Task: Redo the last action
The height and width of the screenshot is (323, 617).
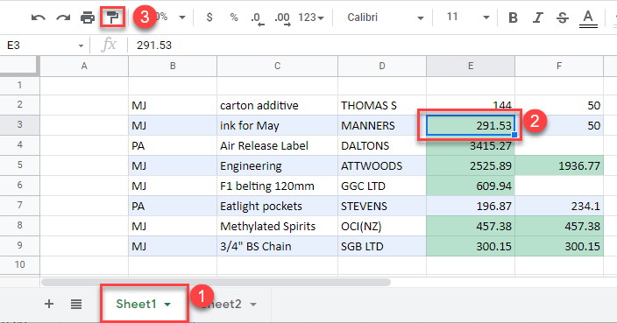Action: pos(63,18)
